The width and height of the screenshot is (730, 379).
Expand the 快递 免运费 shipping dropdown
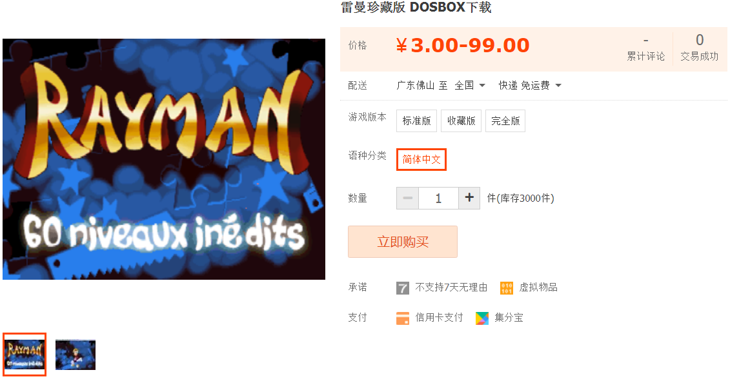(x=530, y=86)
